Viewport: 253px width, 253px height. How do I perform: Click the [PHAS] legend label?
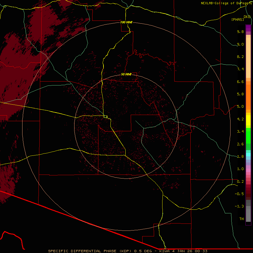tap(238, 20)
